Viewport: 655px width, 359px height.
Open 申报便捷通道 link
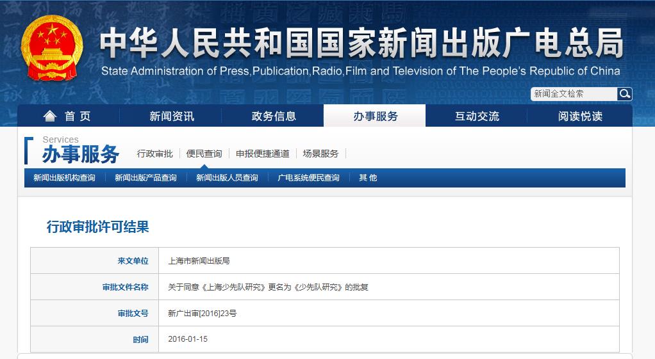(262, 154)
